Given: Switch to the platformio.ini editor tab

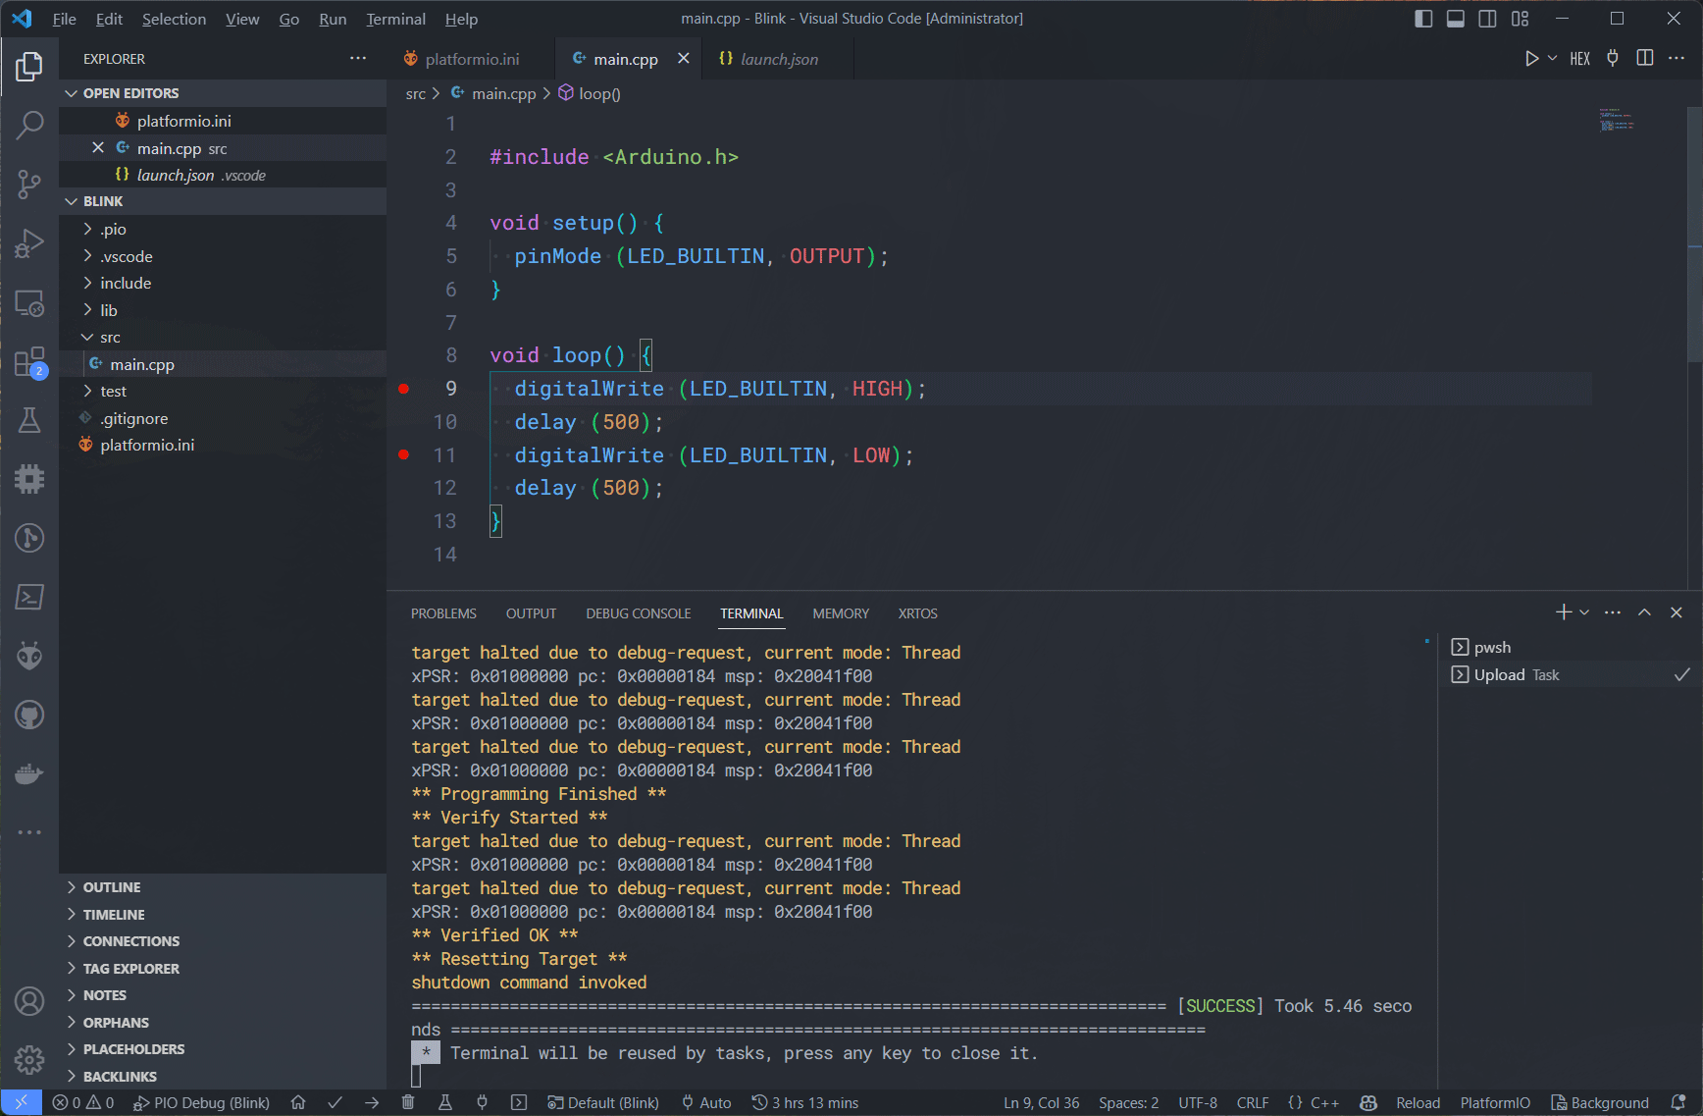Looking at the screenshot, I should (472, 59).
